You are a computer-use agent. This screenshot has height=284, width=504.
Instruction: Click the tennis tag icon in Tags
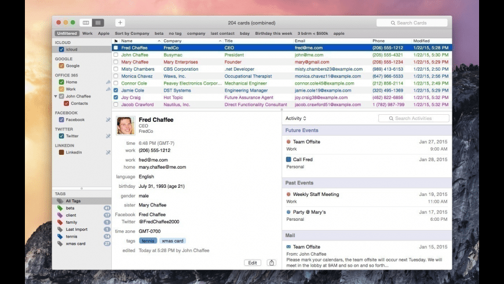pos(60,236)
